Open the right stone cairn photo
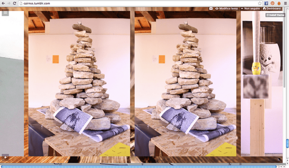The image size is (289, 168). tap(185, 84)
